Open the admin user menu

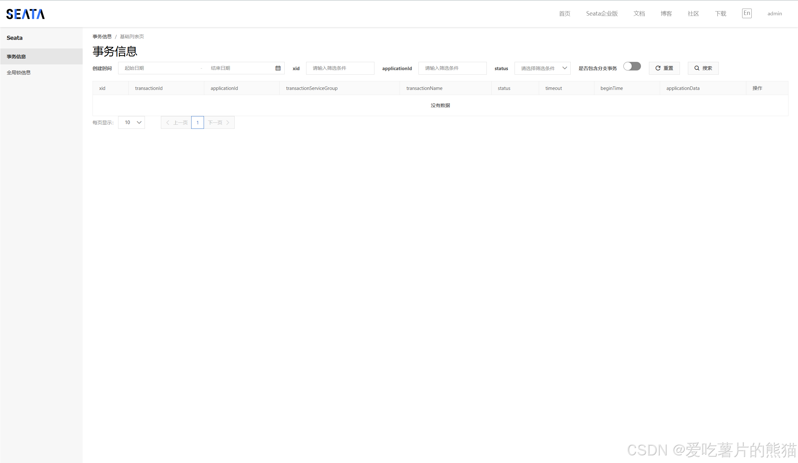tap(774, 14)
